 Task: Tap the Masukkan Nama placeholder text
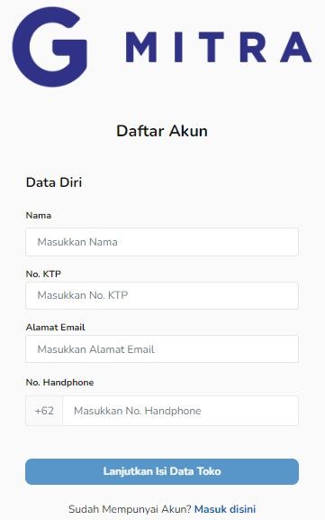(77, 242)
